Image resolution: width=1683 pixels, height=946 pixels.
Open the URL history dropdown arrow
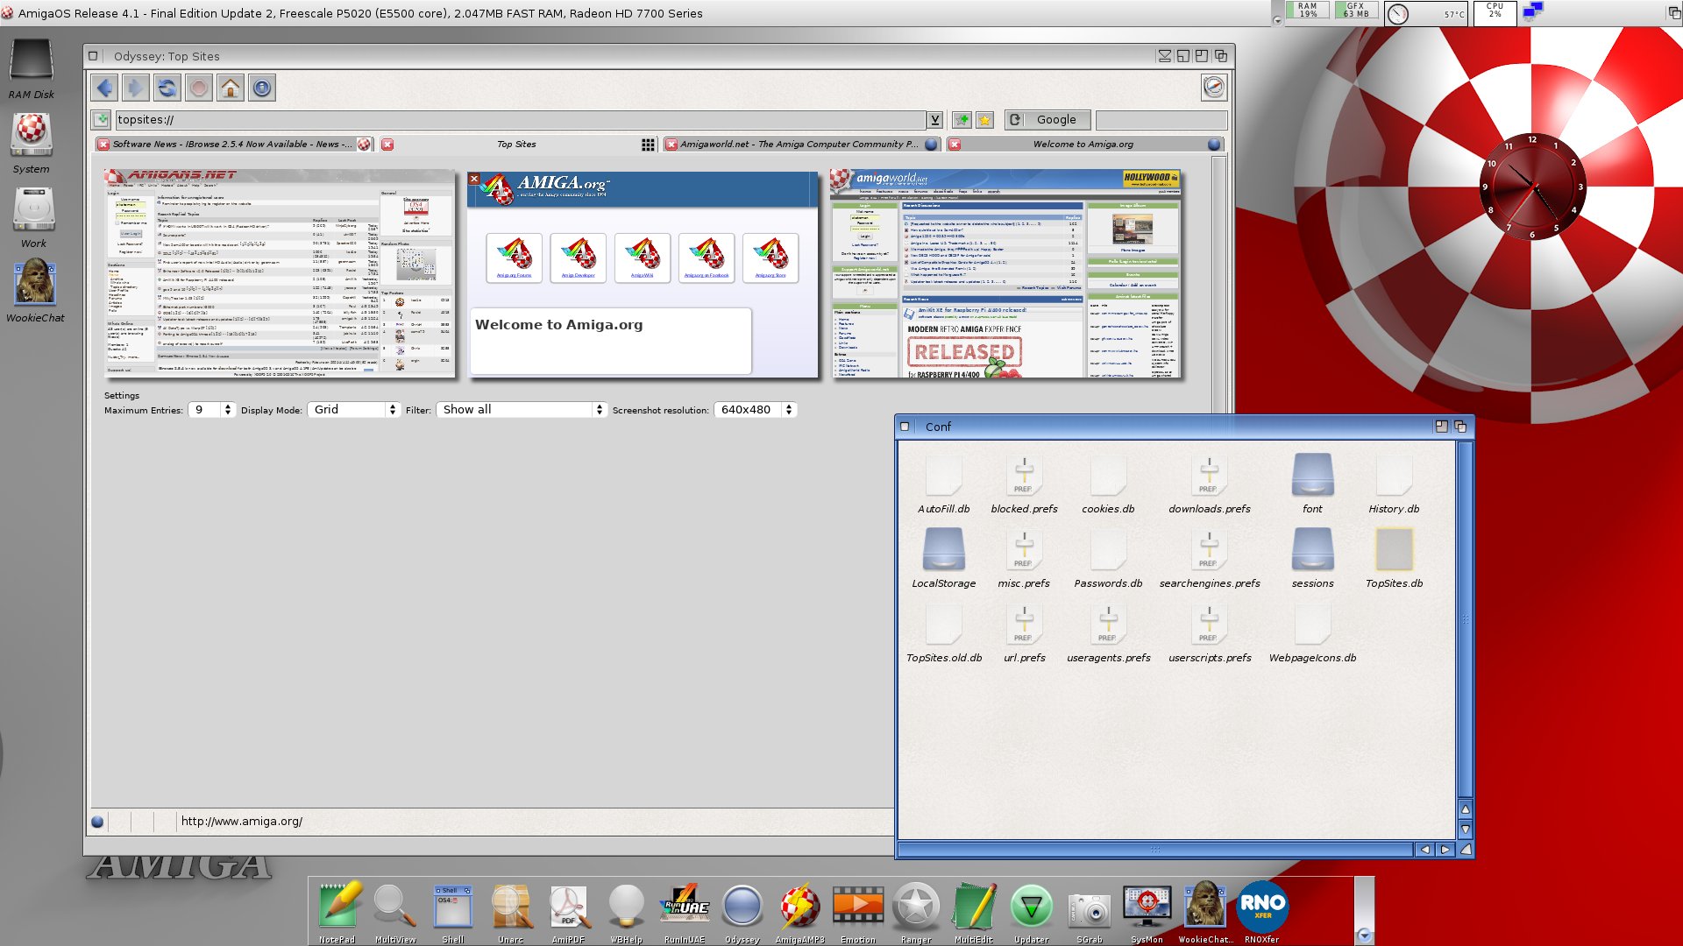click(935, 120)
